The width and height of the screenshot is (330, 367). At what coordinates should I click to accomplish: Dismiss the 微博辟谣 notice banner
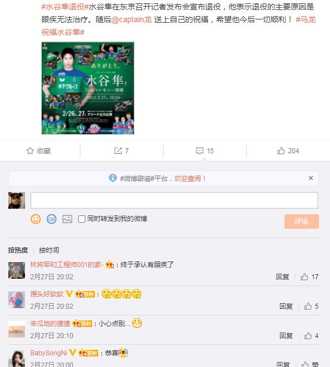click(311, 178)
